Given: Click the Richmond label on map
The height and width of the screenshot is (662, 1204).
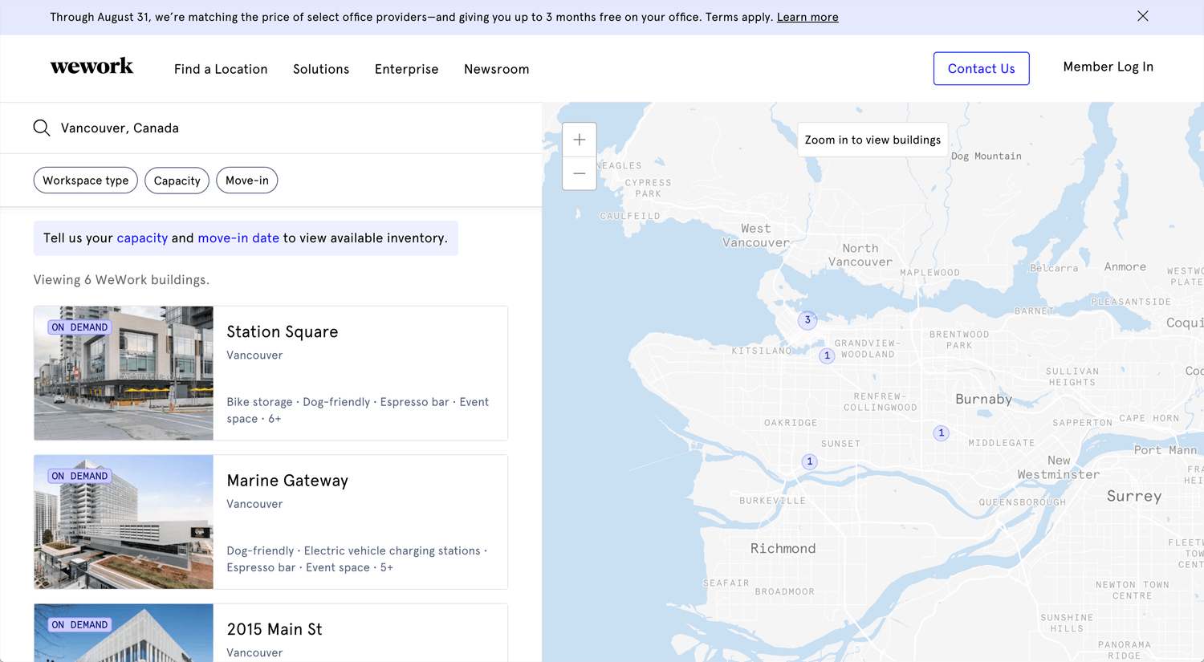Looking at the screenshot, I should [x=783, y=549].
